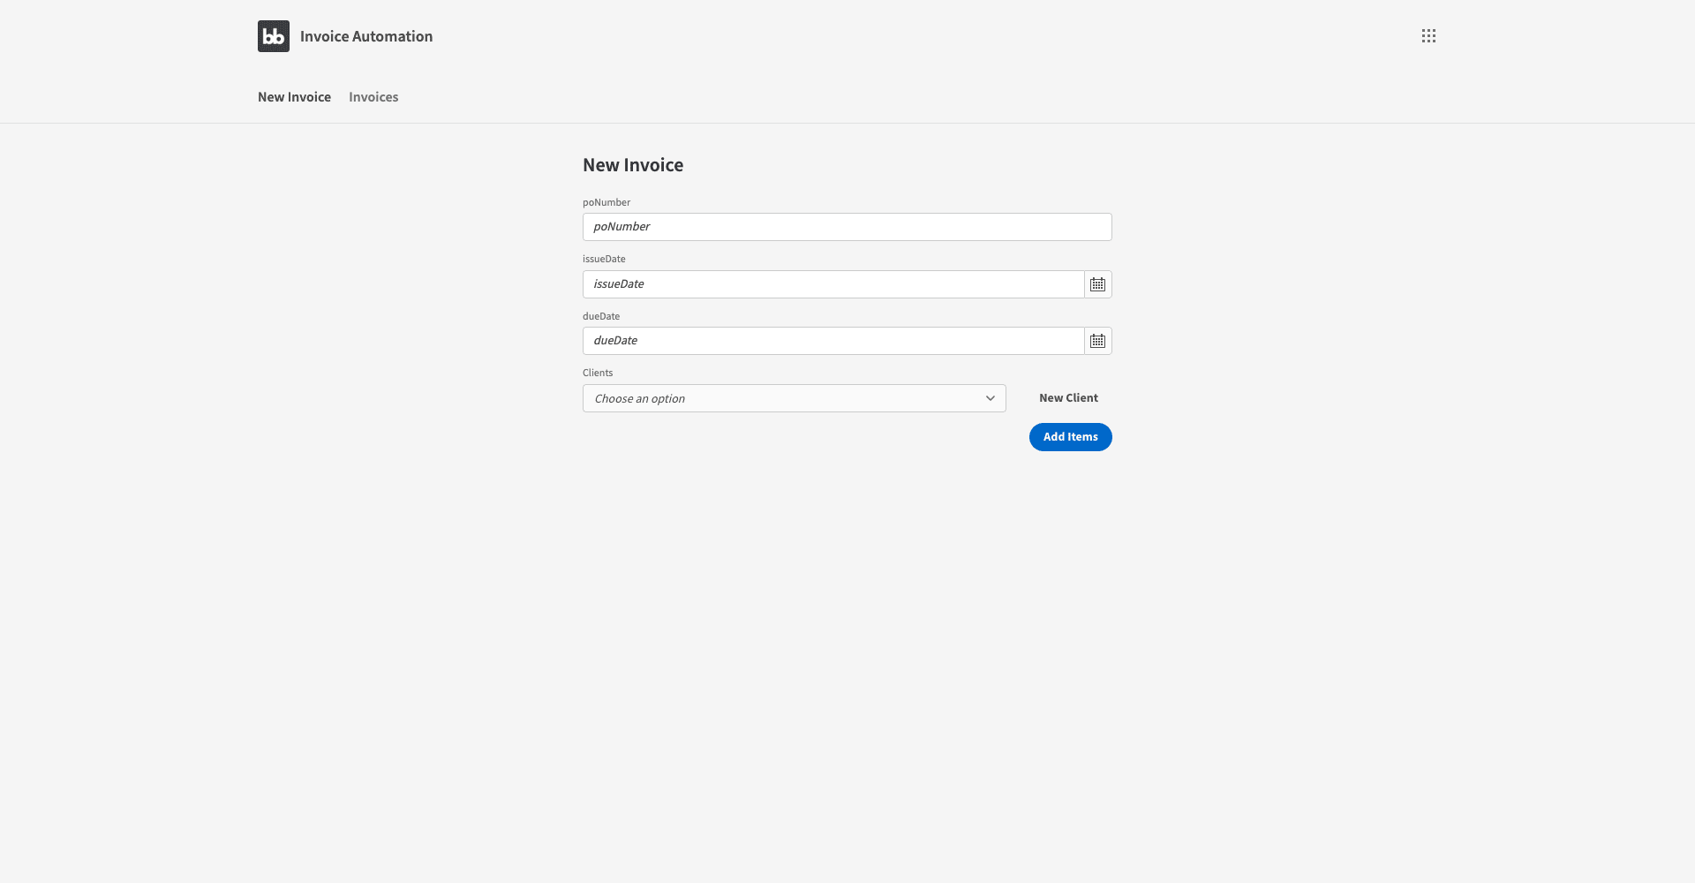
Task: Open the Invoices tab
Action: [x=373, y=97]
